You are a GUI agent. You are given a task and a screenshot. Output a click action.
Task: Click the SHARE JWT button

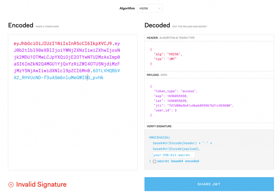tap(209, 184)
